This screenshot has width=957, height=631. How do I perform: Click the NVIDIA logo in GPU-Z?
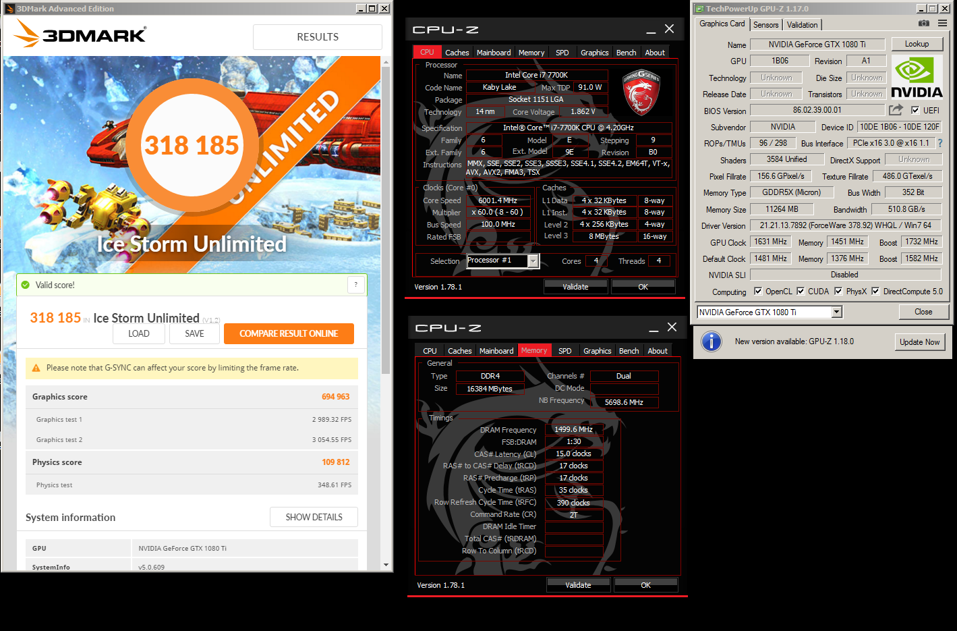[x=917, y=78]
